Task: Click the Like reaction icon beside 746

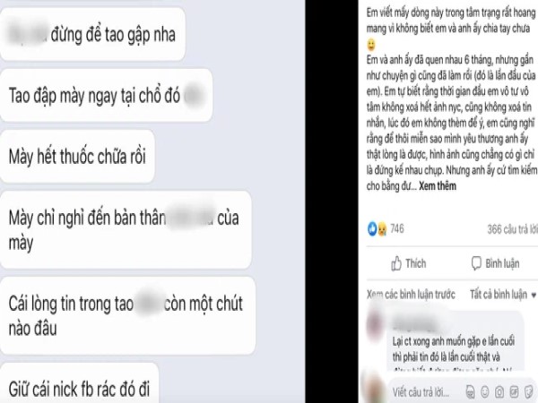Action: point(372,228)
